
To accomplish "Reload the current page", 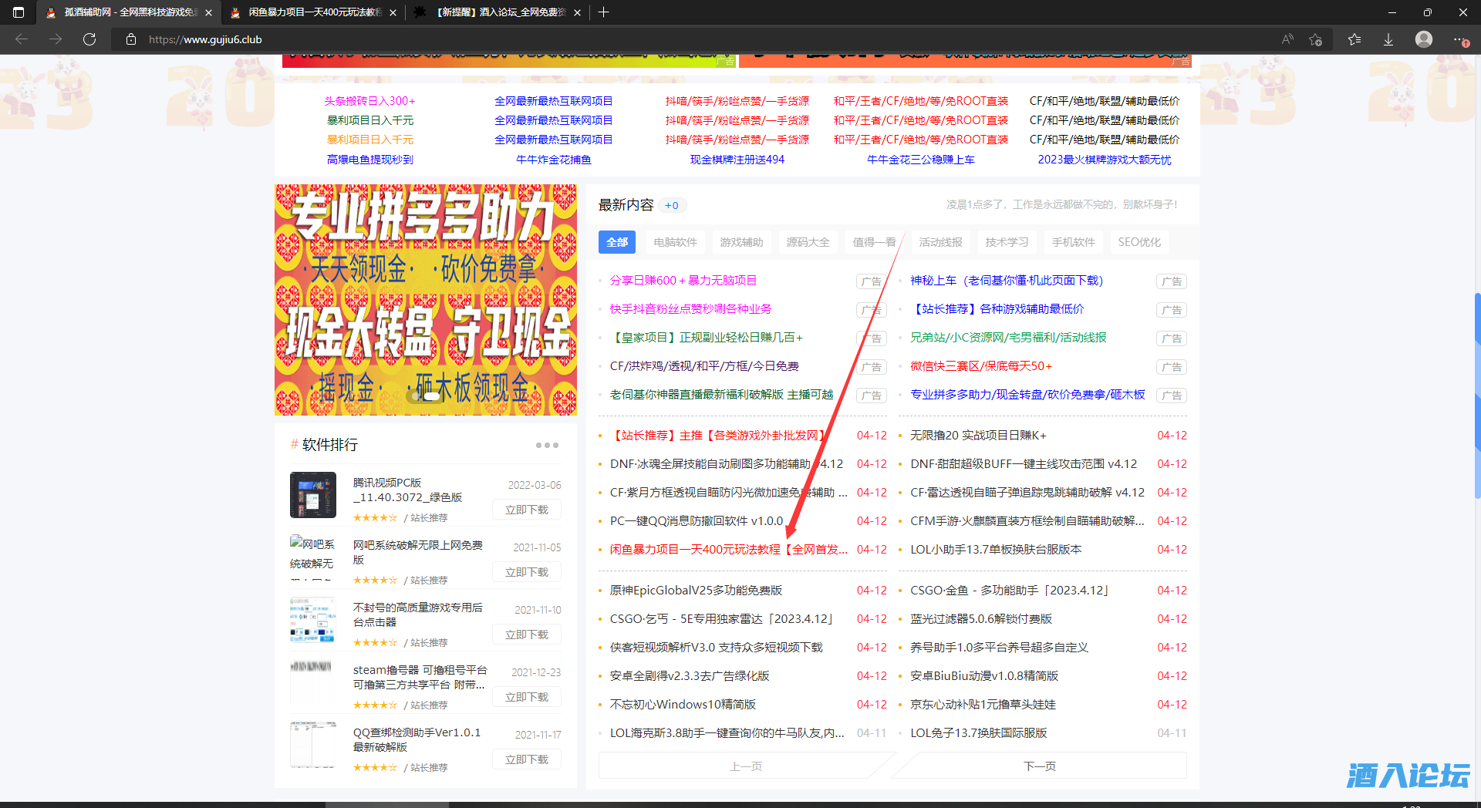I will [89, 39].
